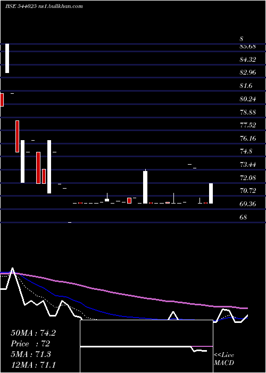Viewport: 266px width, 373px height.
Task: Click the 70.72 price level label
Action: pos(248,191)
